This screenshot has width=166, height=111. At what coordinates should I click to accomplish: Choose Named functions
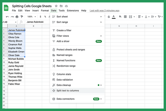pyautogui.click(x=77, y=60)
